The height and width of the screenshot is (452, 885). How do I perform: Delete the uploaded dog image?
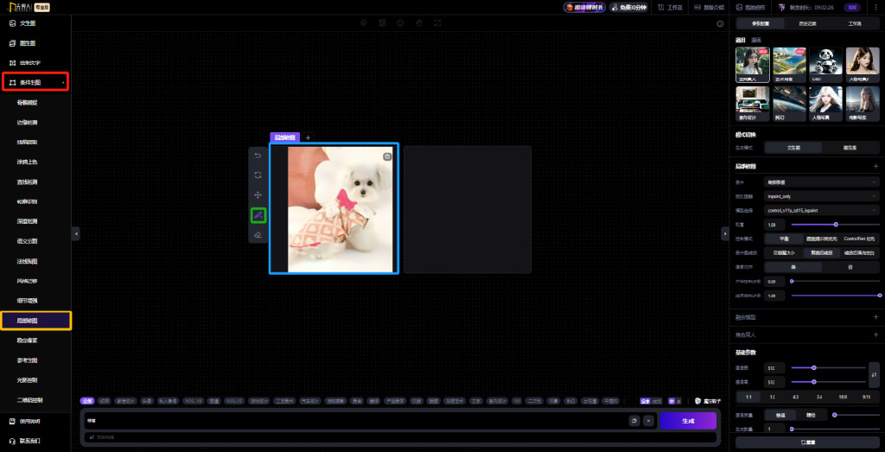tap(387, 157)
